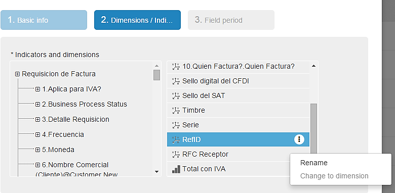
Task: Expand the 3.Detalle Requisicion tree node
Action: pyautogui.click(x=37, y=119)
